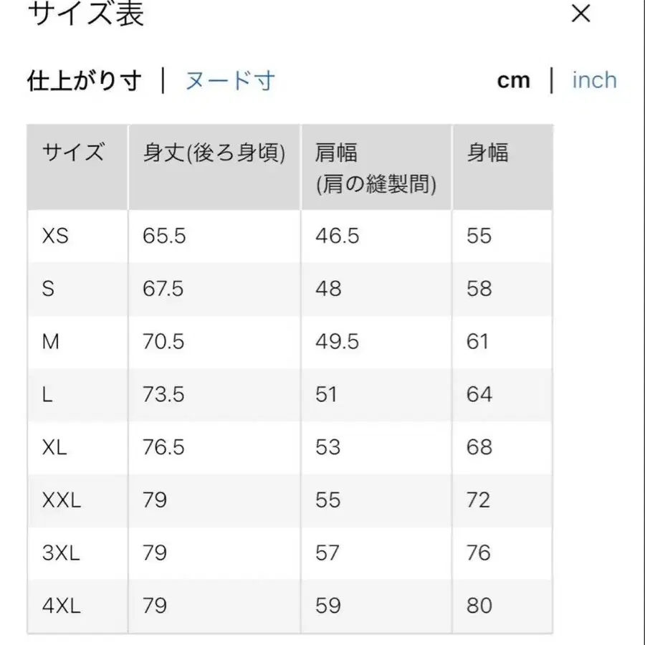Switch to ヌード寸 measurement view

(231, 81)
